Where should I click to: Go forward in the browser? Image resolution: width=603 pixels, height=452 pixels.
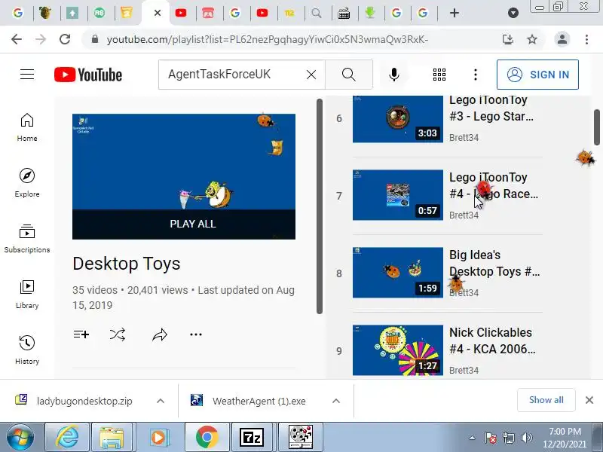point(41,39)
